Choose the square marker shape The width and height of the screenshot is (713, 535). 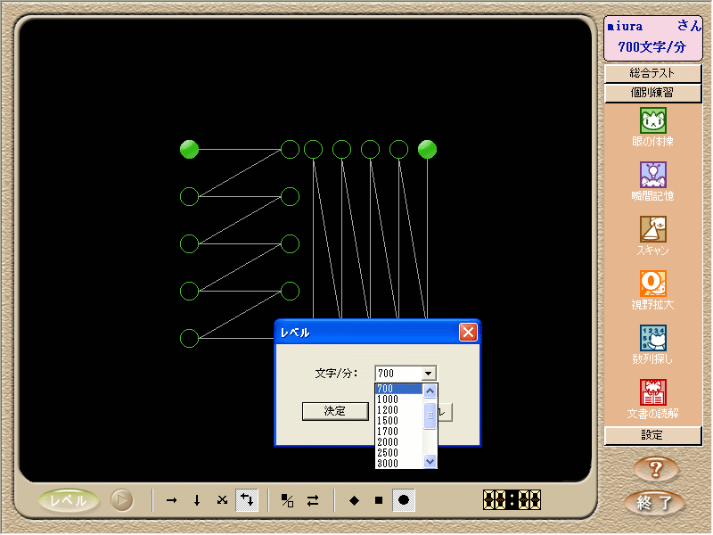[x=378, y=500]
